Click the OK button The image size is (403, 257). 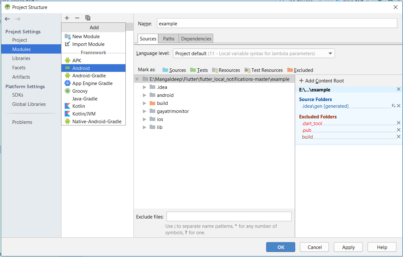pos(281,247)
